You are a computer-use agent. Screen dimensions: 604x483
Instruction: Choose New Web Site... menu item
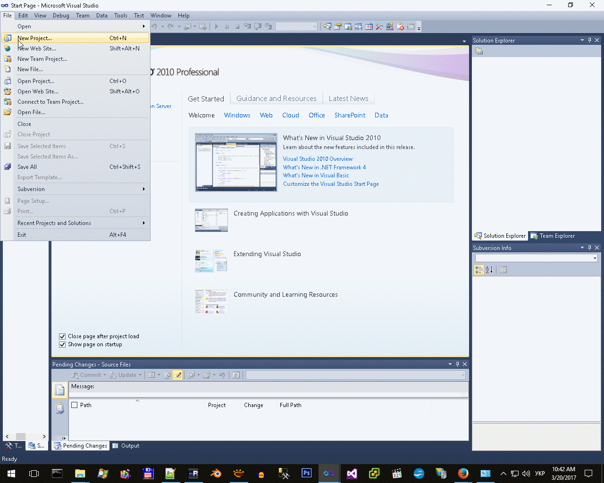tap(75, 49)
